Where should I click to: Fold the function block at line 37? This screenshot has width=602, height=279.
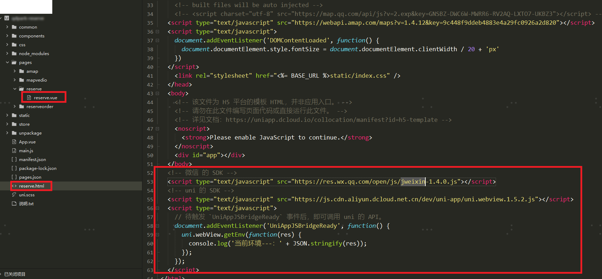click(158, 40)
